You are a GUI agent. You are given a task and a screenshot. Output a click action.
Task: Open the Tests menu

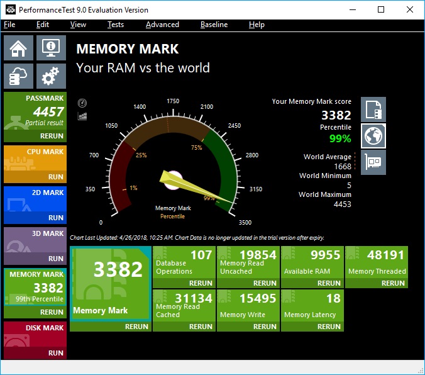116,25
